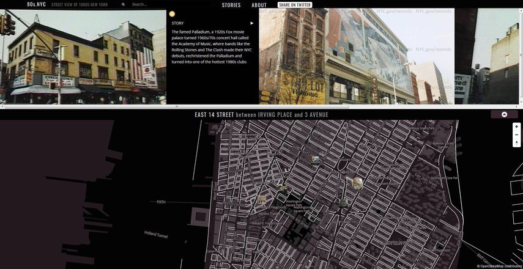The width and height of the screenshot is (523, 269).
Task: Click the Holland Tunnel map label
Action: 156,234
